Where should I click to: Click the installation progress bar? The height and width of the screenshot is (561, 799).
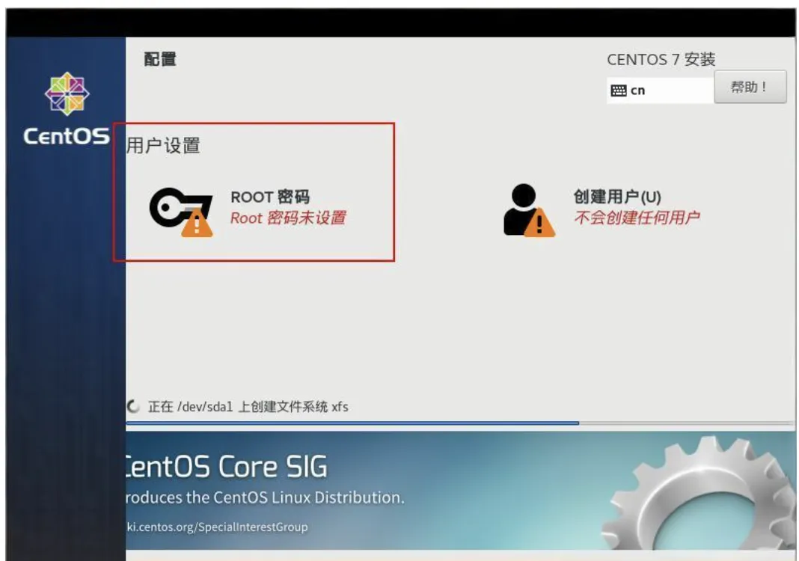(459, 423)
